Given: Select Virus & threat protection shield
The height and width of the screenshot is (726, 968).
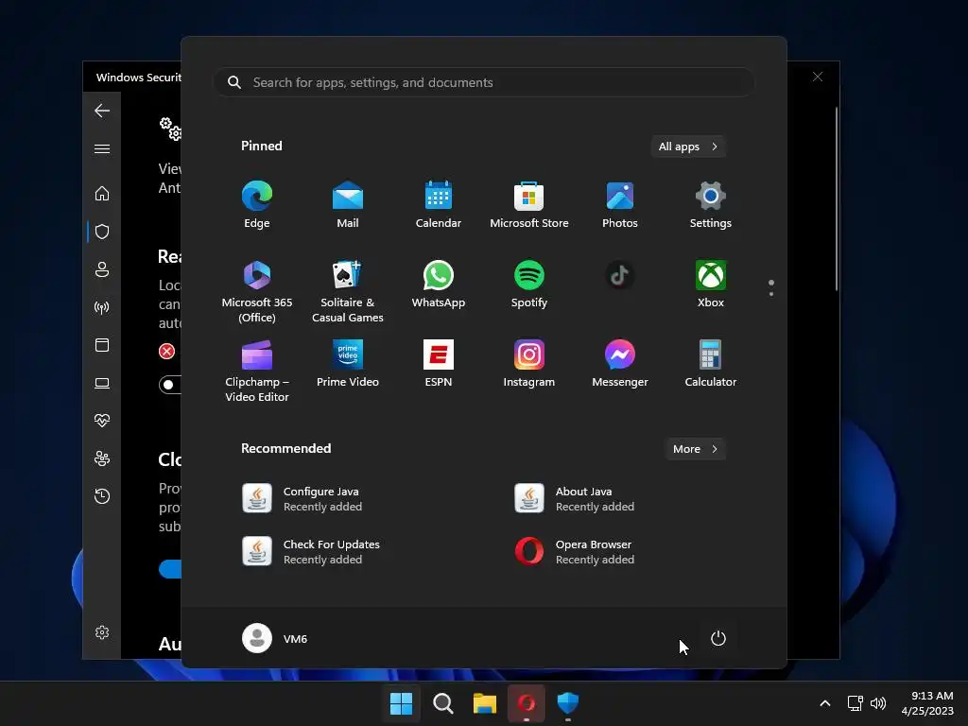Looking at the screenshot, I should click(102, 232).
